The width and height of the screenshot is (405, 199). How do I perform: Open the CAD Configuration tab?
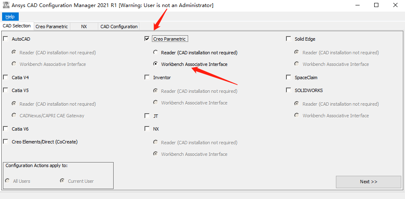119,27
